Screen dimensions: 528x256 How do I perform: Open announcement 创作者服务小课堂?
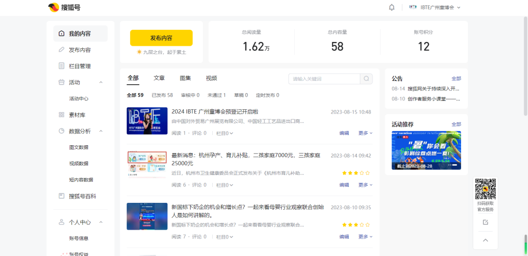(x=433, y=99)
